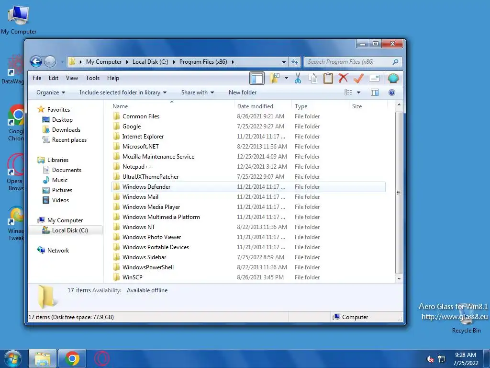
Task: Open the Classic Shell settings shell icon
Action: click(x=393, y=78)
